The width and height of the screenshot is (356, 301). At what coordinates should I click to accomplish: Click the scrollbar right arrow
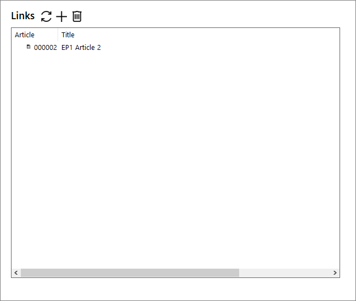(x=335, y=272)
